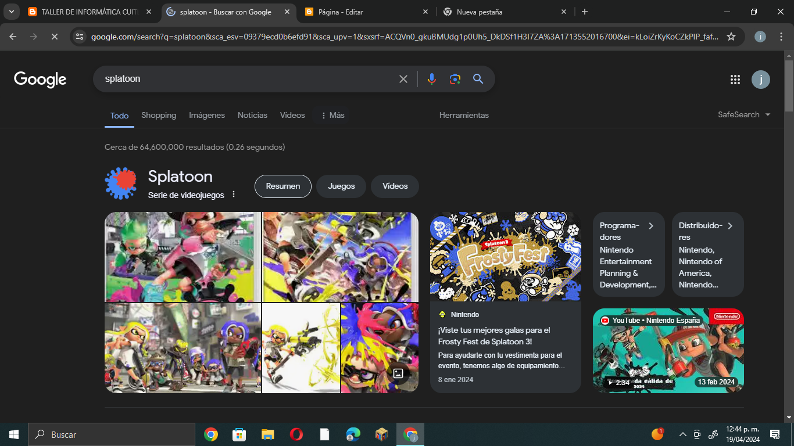
Task: Close the Página - Editar tab
Action: [425, 12]
